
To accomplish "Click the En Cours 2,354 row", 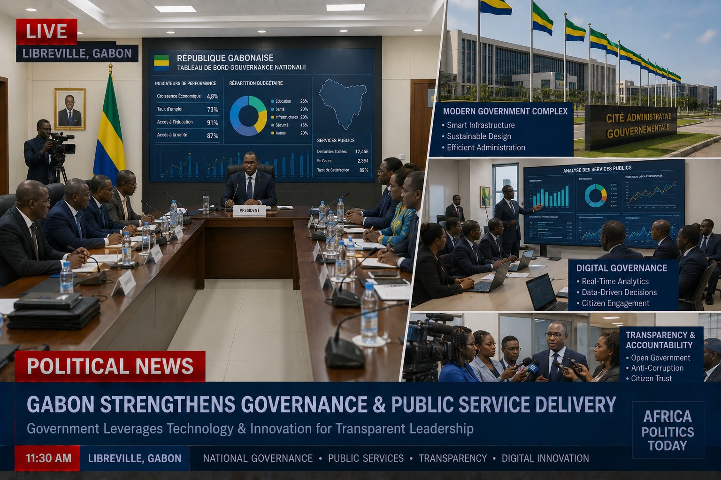I will pyautogui.click(x=343, y=161).
